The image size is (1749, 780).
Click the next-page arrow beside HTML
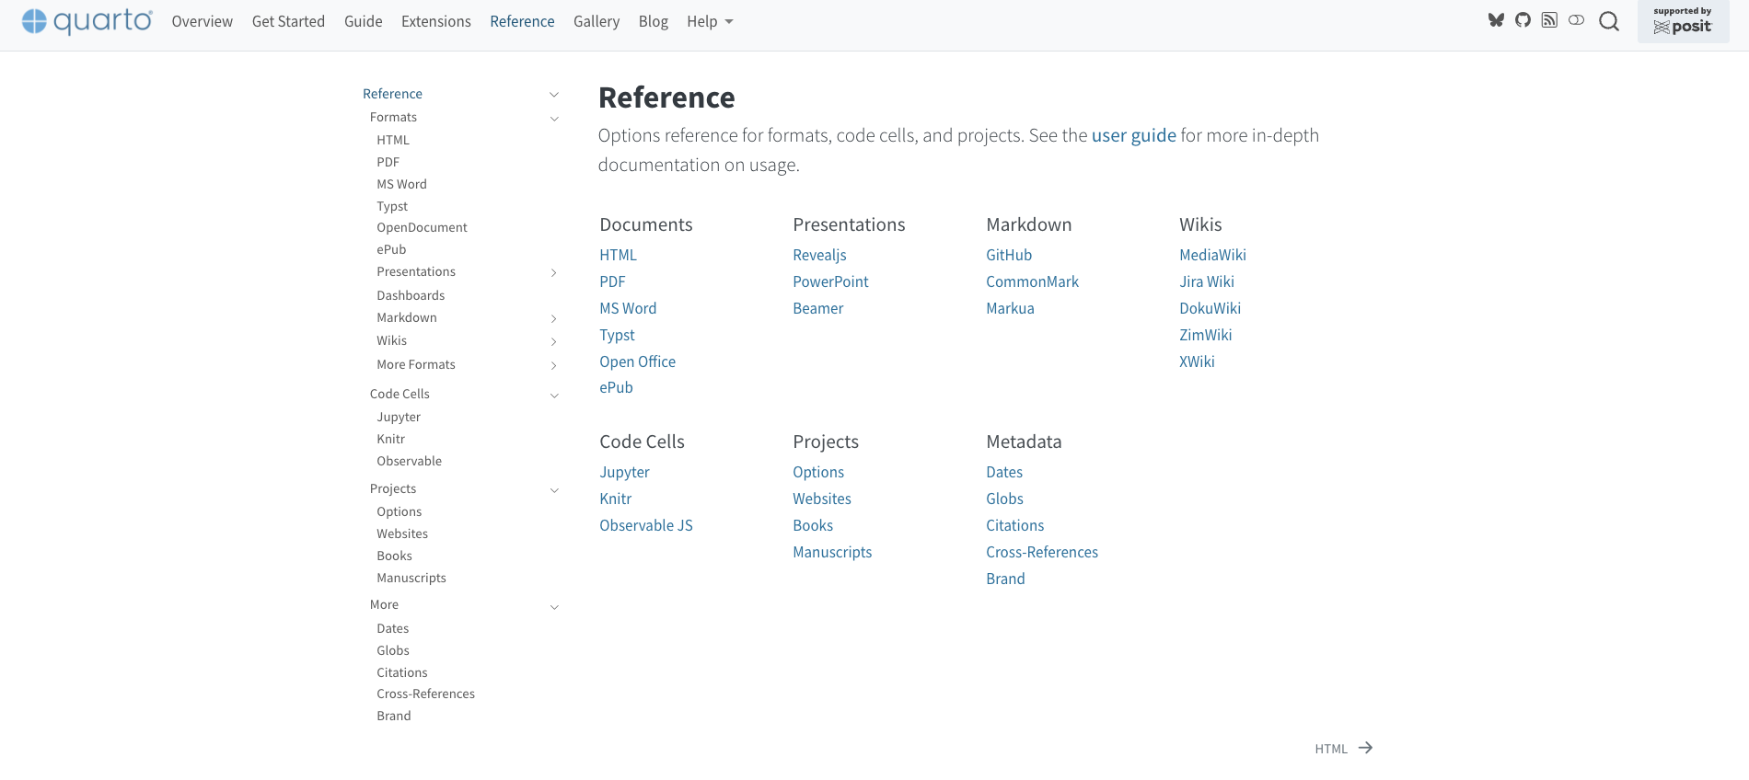point(1365,748)
